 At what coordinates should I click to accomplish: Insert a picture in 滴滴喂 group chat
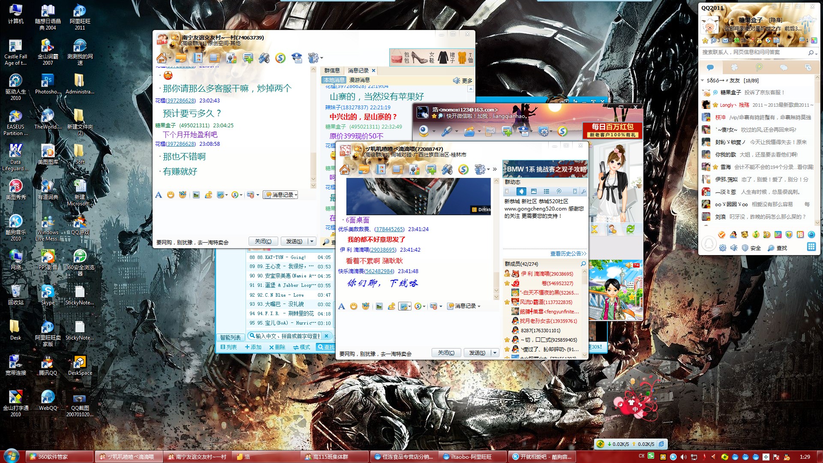379,306
